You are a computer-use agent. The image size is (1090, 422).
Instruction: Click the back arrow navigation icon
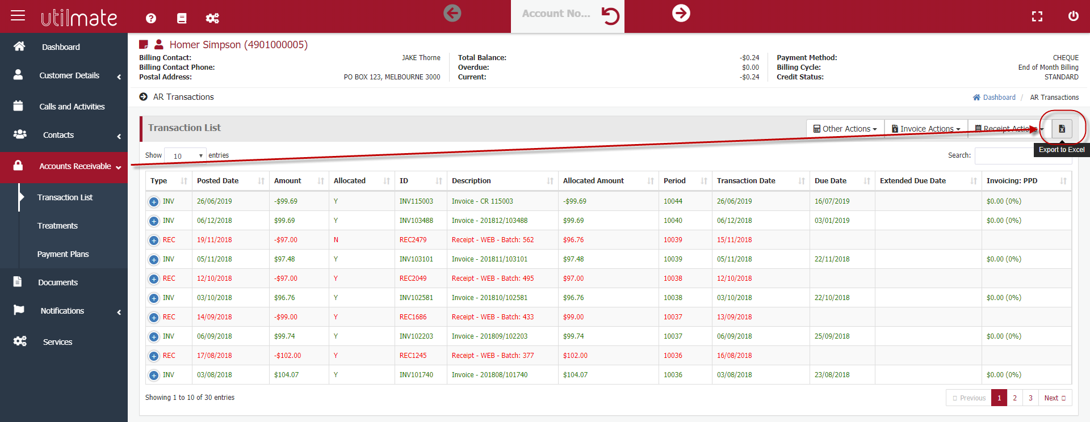[452, 13]
